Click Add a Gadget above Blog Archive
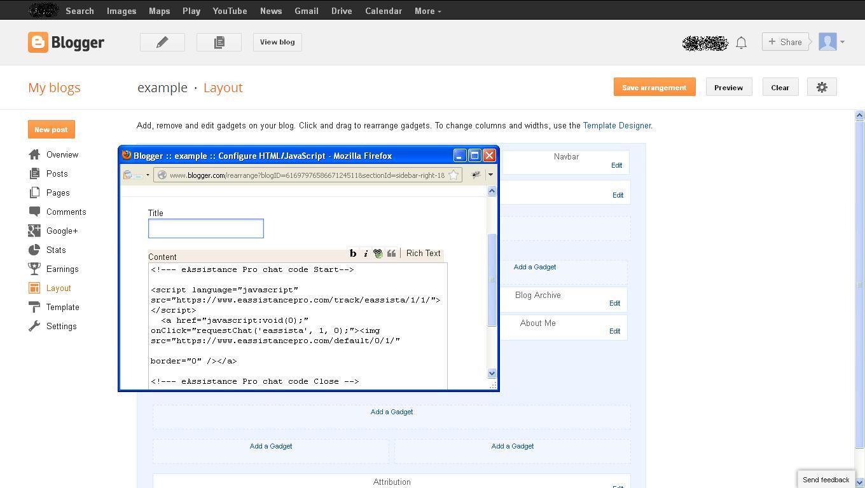The width and height of the screenshot is (865, 488). coord(535,267)
